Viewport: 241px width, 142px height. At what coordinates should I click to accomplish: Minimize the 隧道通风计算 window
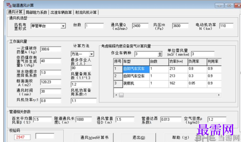219,5
